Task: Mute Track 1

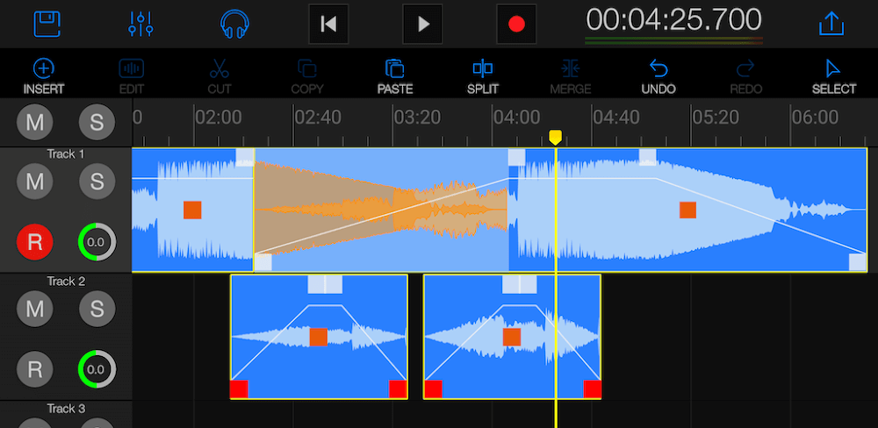Action: pos(34,182)
